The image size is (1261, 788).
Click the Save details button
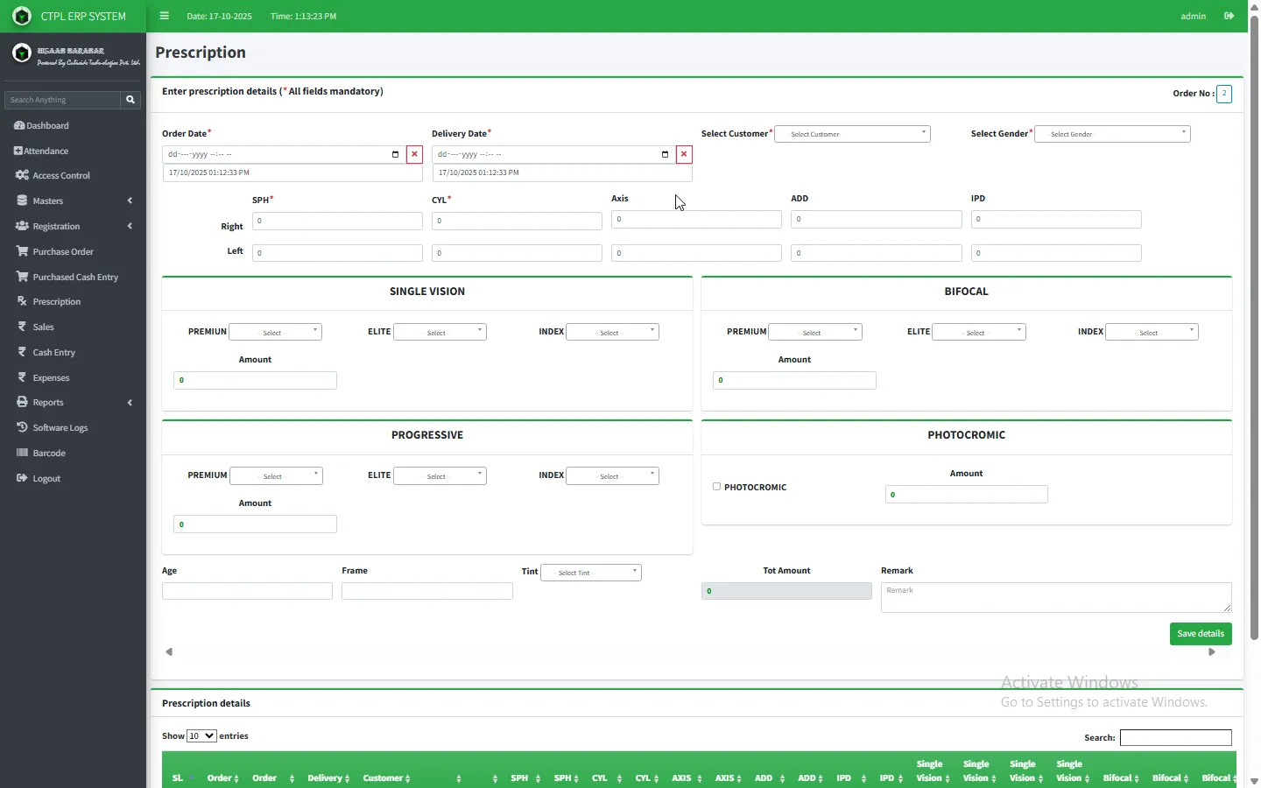point(1201,634)
